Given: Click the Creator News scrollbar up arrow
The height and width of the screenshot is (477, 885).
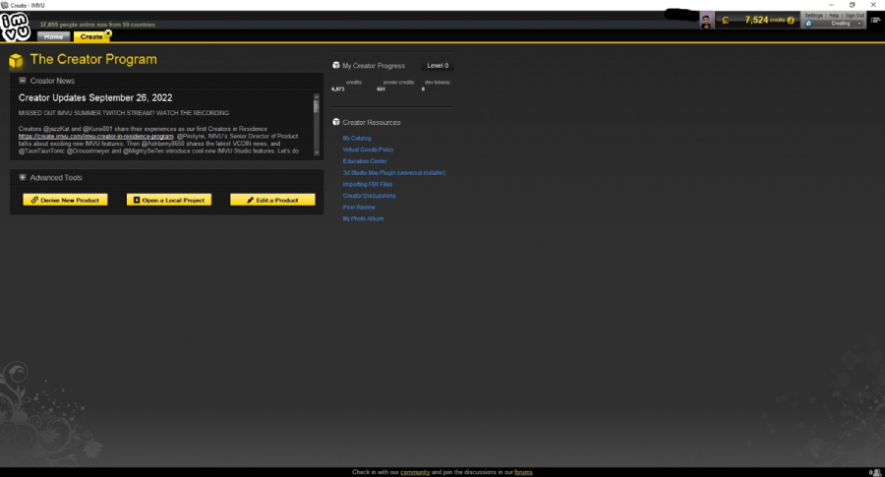Looking at the screenshot, I should (316, 97).
